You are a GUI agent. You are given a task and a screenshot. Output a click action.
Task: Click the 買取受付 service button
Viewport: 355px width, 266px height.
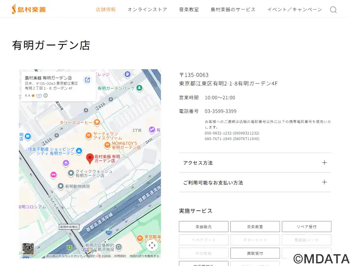click(255, 253)
